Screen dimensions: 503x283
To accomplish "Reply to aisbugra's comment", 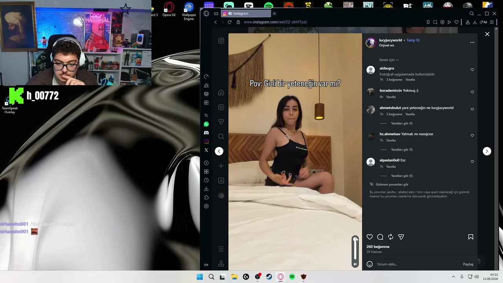I will point(410,80).
